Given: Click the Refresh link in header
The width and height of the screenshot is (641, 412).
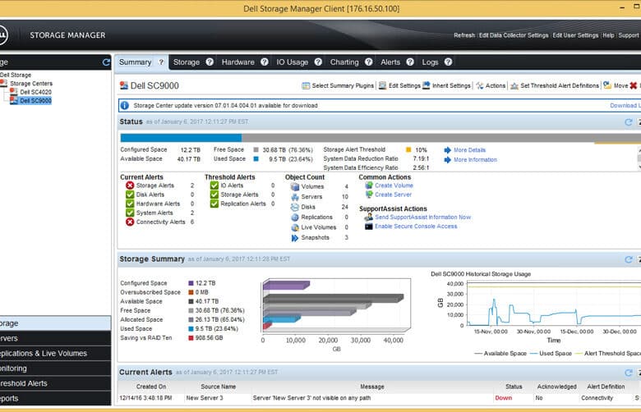Looking at the screenshot, I should [x=464, y=35].
